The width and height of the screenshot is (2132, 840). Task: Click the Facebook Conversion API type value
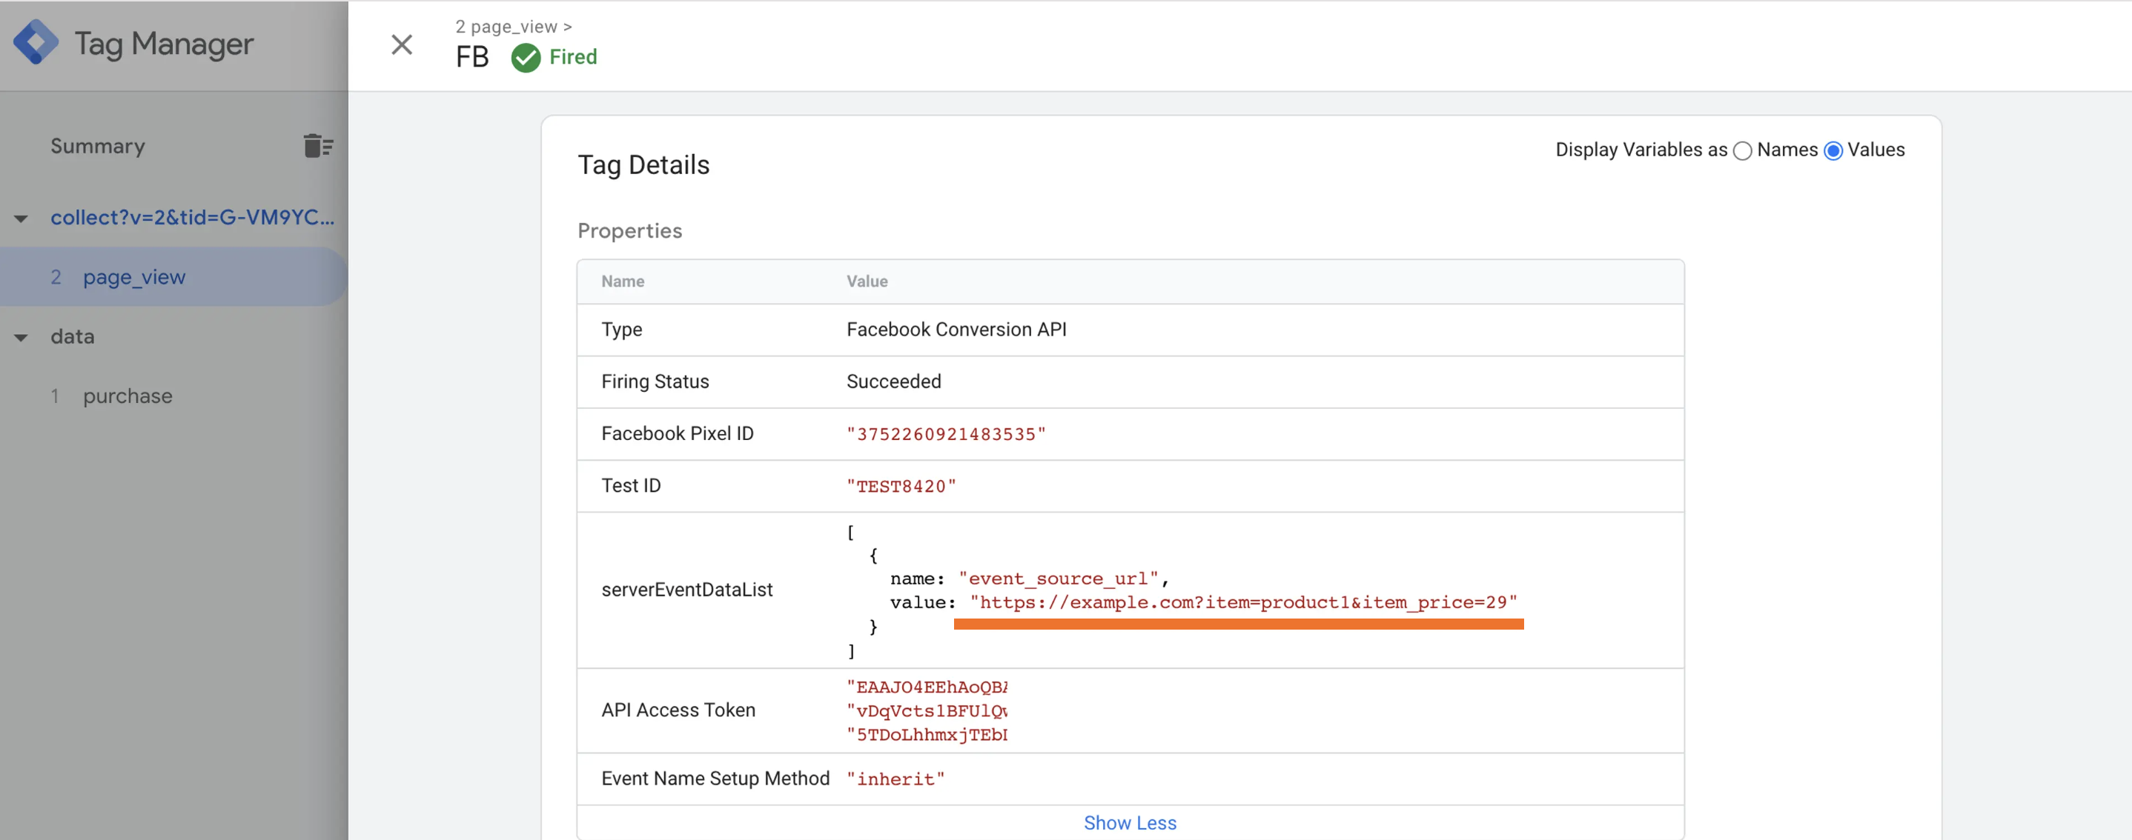(956, 330)
